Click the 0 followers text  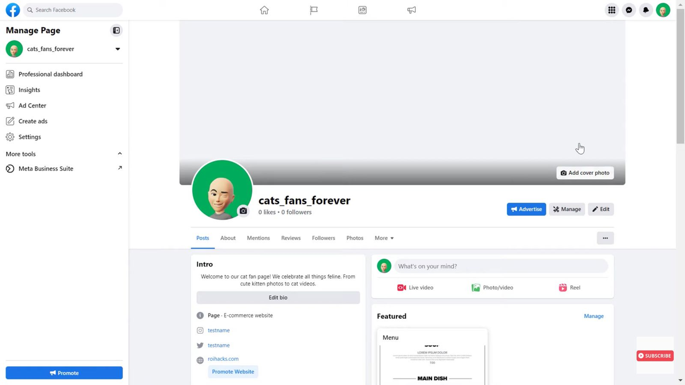point(296,212)
